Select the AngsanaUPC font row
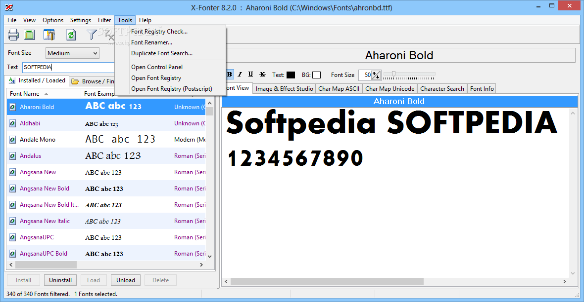 point(106,237)
